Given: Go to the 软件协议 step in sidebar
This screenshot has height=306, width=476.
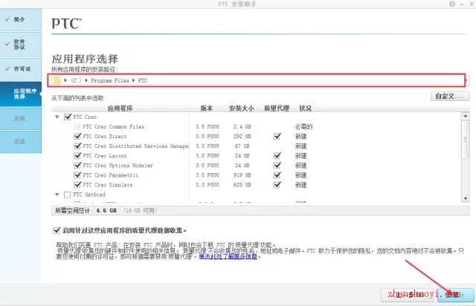Looking at the screenshot, I should tap(21, 45).
